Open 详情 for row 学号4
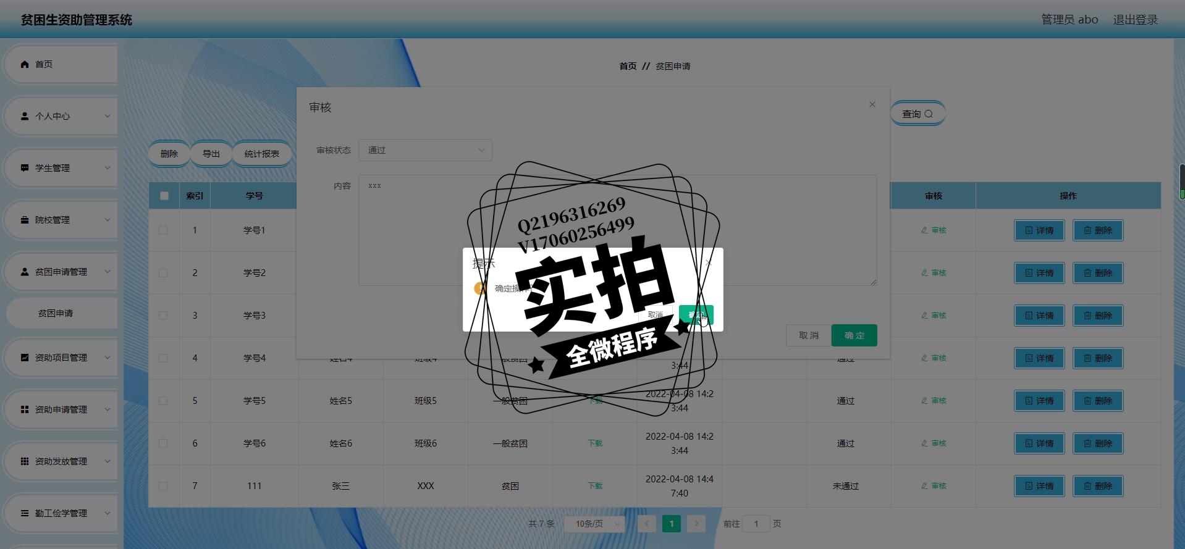 (x=1039, y=358)
